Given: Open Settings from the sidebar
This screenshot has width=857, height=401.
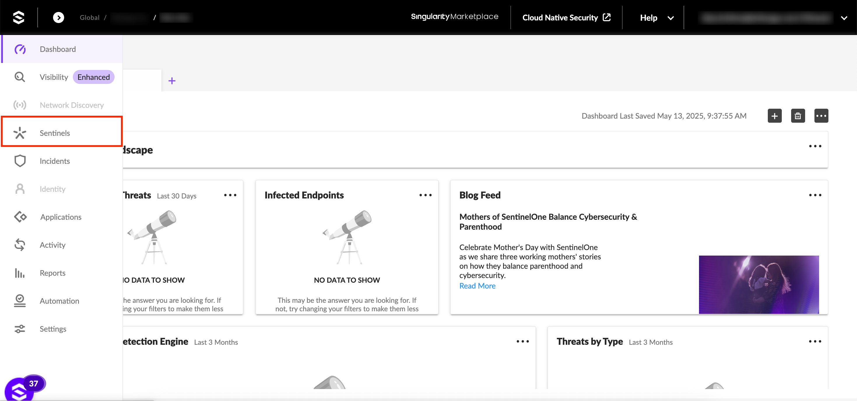Looking at the screenshot, I should click(62, 329).
